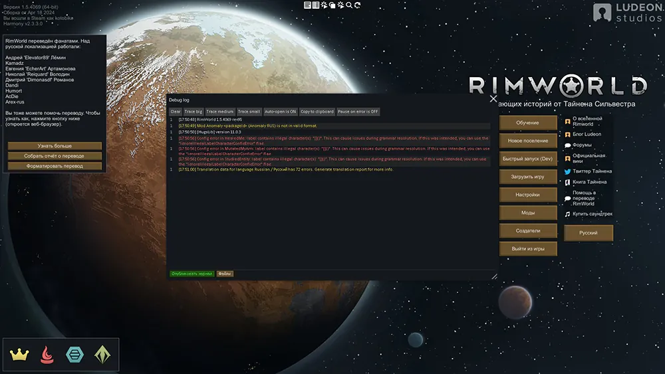Click the Twitter bird icon link
This screenshot has height=374, width=665.
pyautogui.click(x=568, y=171)
